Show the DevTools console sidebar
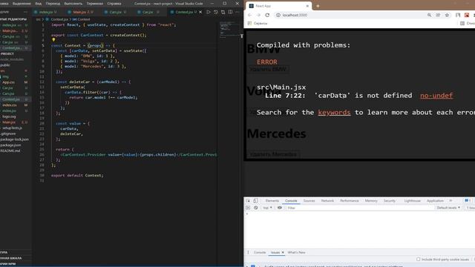This screenshot has width=475, height=267. (x=248, y=208)
